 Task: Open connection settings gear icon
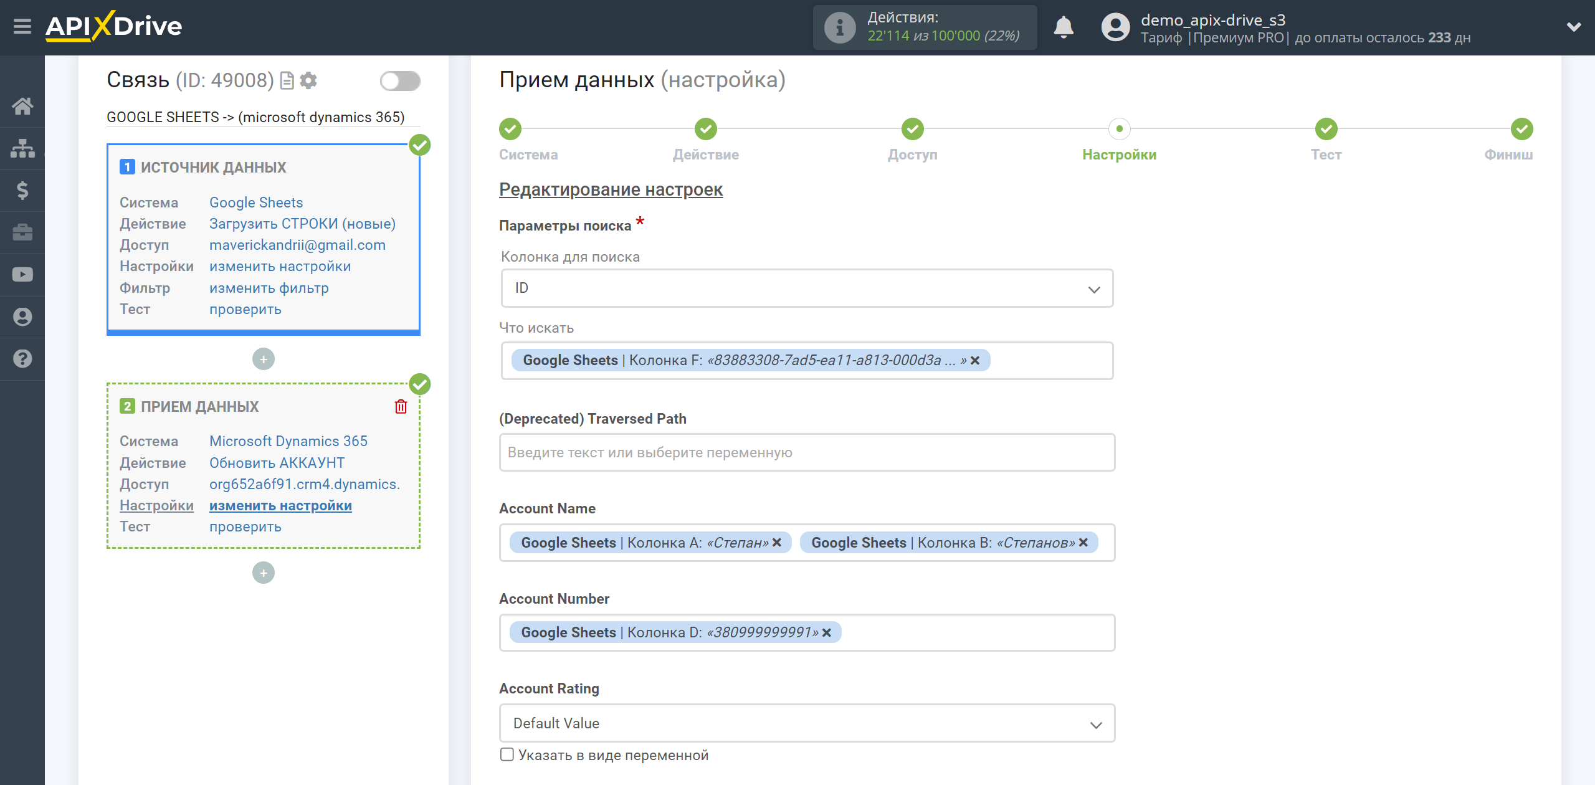pyautogui.click(x=308, y=80)
